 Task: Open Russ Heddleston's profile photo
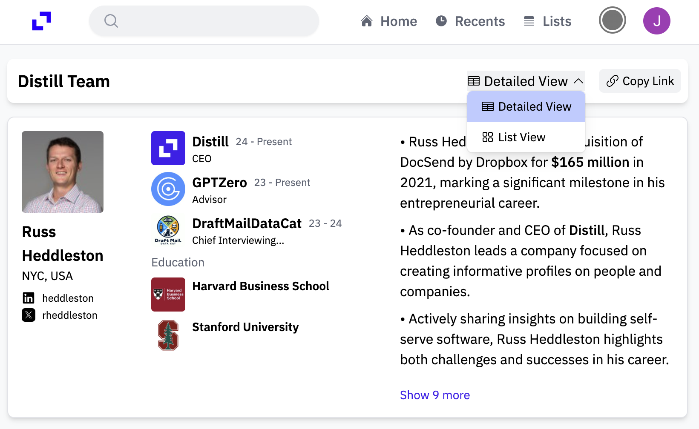click(x=63, y=172)
